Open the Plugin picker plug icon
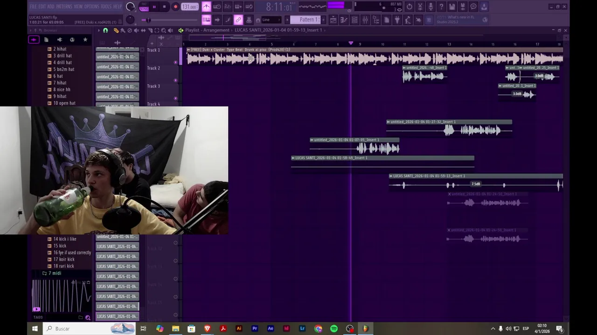 point(397,20)
